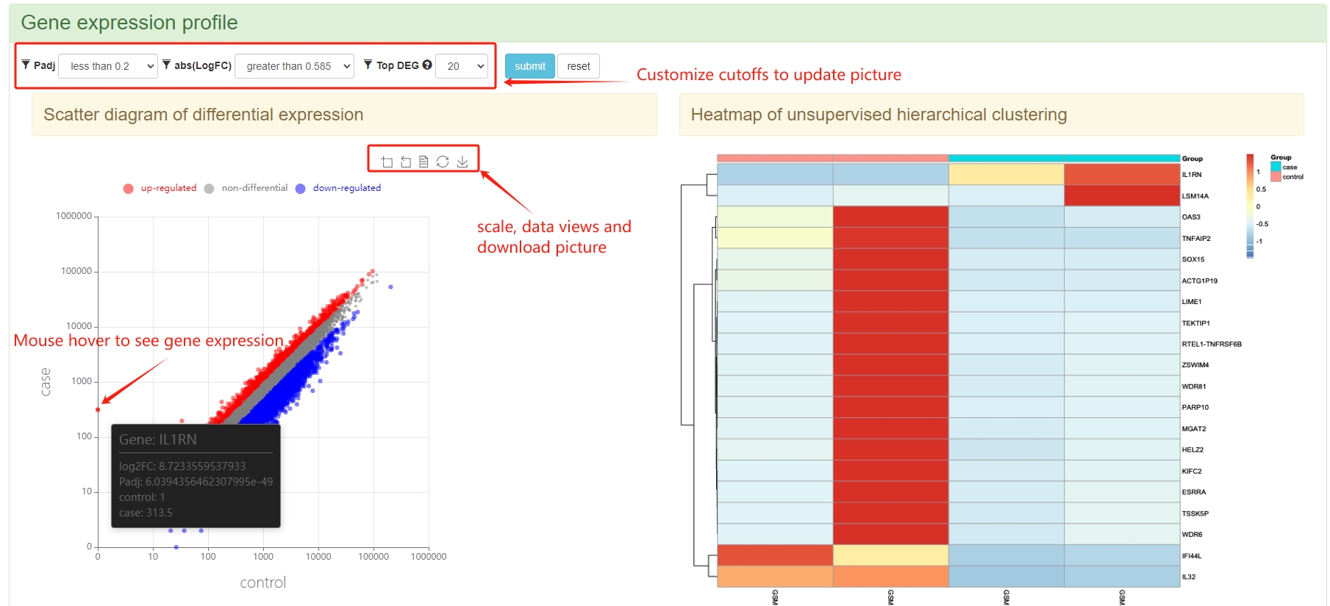This screenshot has width=1330, height=606.
Task: Click the reset button
Action: coord(579,66)
